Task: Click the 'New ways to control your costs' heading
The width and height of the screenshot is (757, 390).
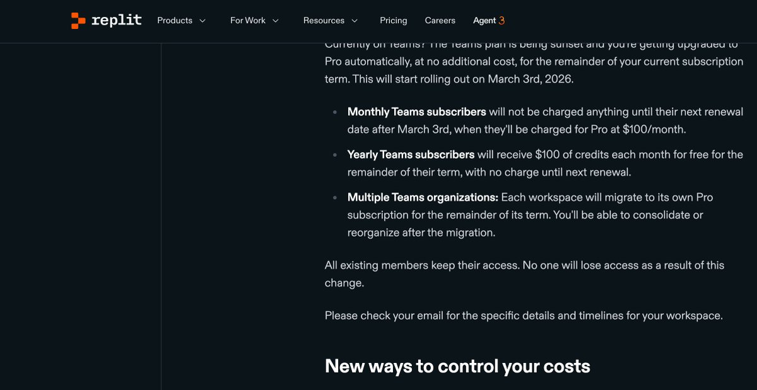Action: tap(457, 366)
